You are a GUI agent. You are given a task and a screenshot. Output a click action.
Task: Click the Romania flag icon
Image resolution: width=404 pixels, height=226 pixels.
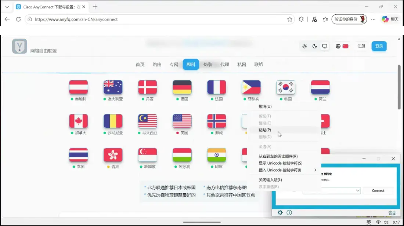pyautogui.click(x=113, y=121)
